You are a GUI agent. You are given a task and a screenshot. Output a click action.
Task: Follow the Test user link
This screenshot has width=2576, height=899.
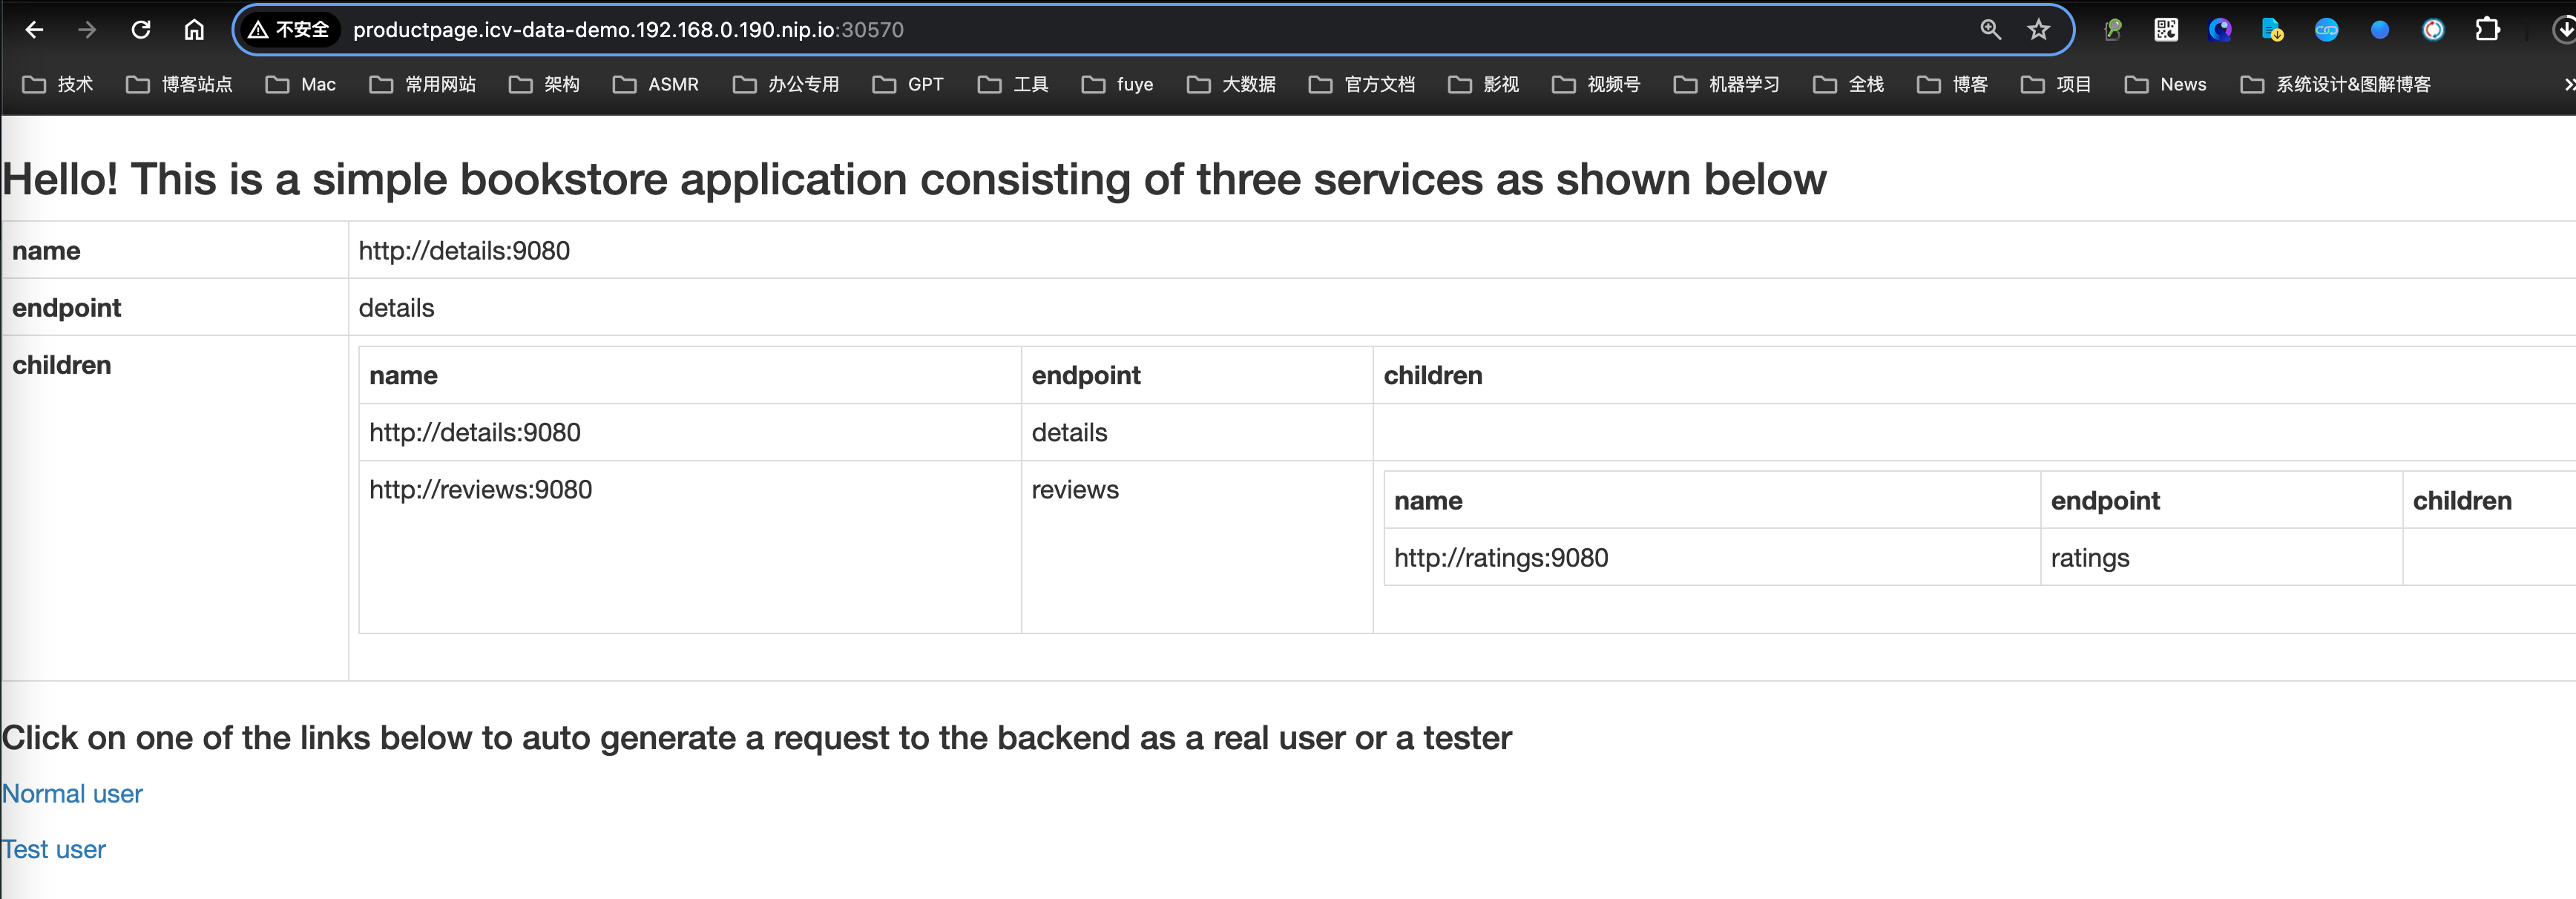coord(53,849)
